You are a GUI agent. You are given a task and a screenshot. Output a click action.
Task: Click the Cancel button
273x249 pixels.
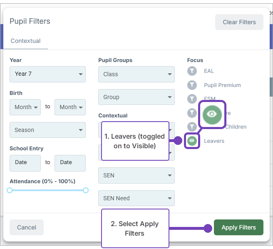point(27,227)
